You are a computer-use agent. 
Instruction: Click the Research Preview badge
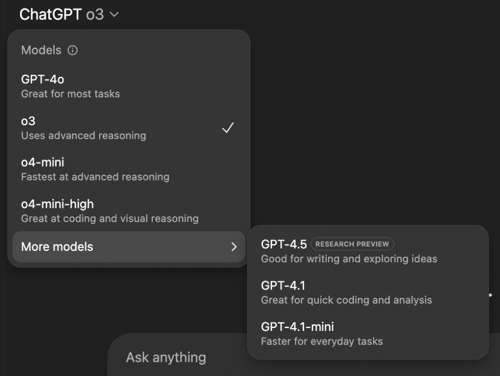click(x=352, y=244)
